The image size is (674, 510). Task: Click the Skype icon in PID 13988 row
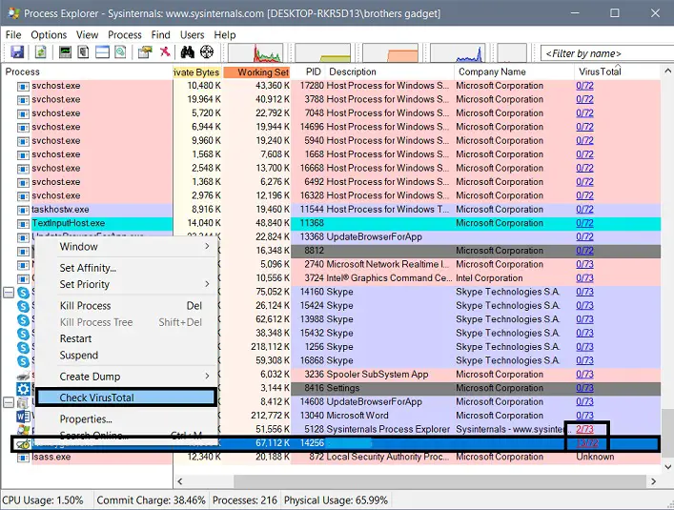pos(23,320)
